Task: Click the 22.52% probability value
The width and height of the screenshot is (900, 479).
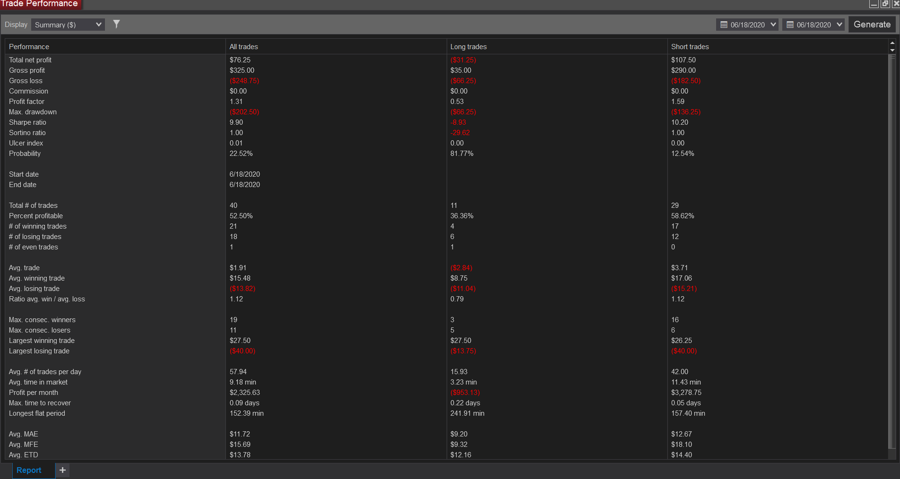Action: 241,154
